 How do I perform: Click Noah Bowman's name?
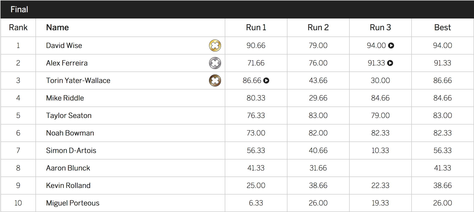tap(70, 133)
